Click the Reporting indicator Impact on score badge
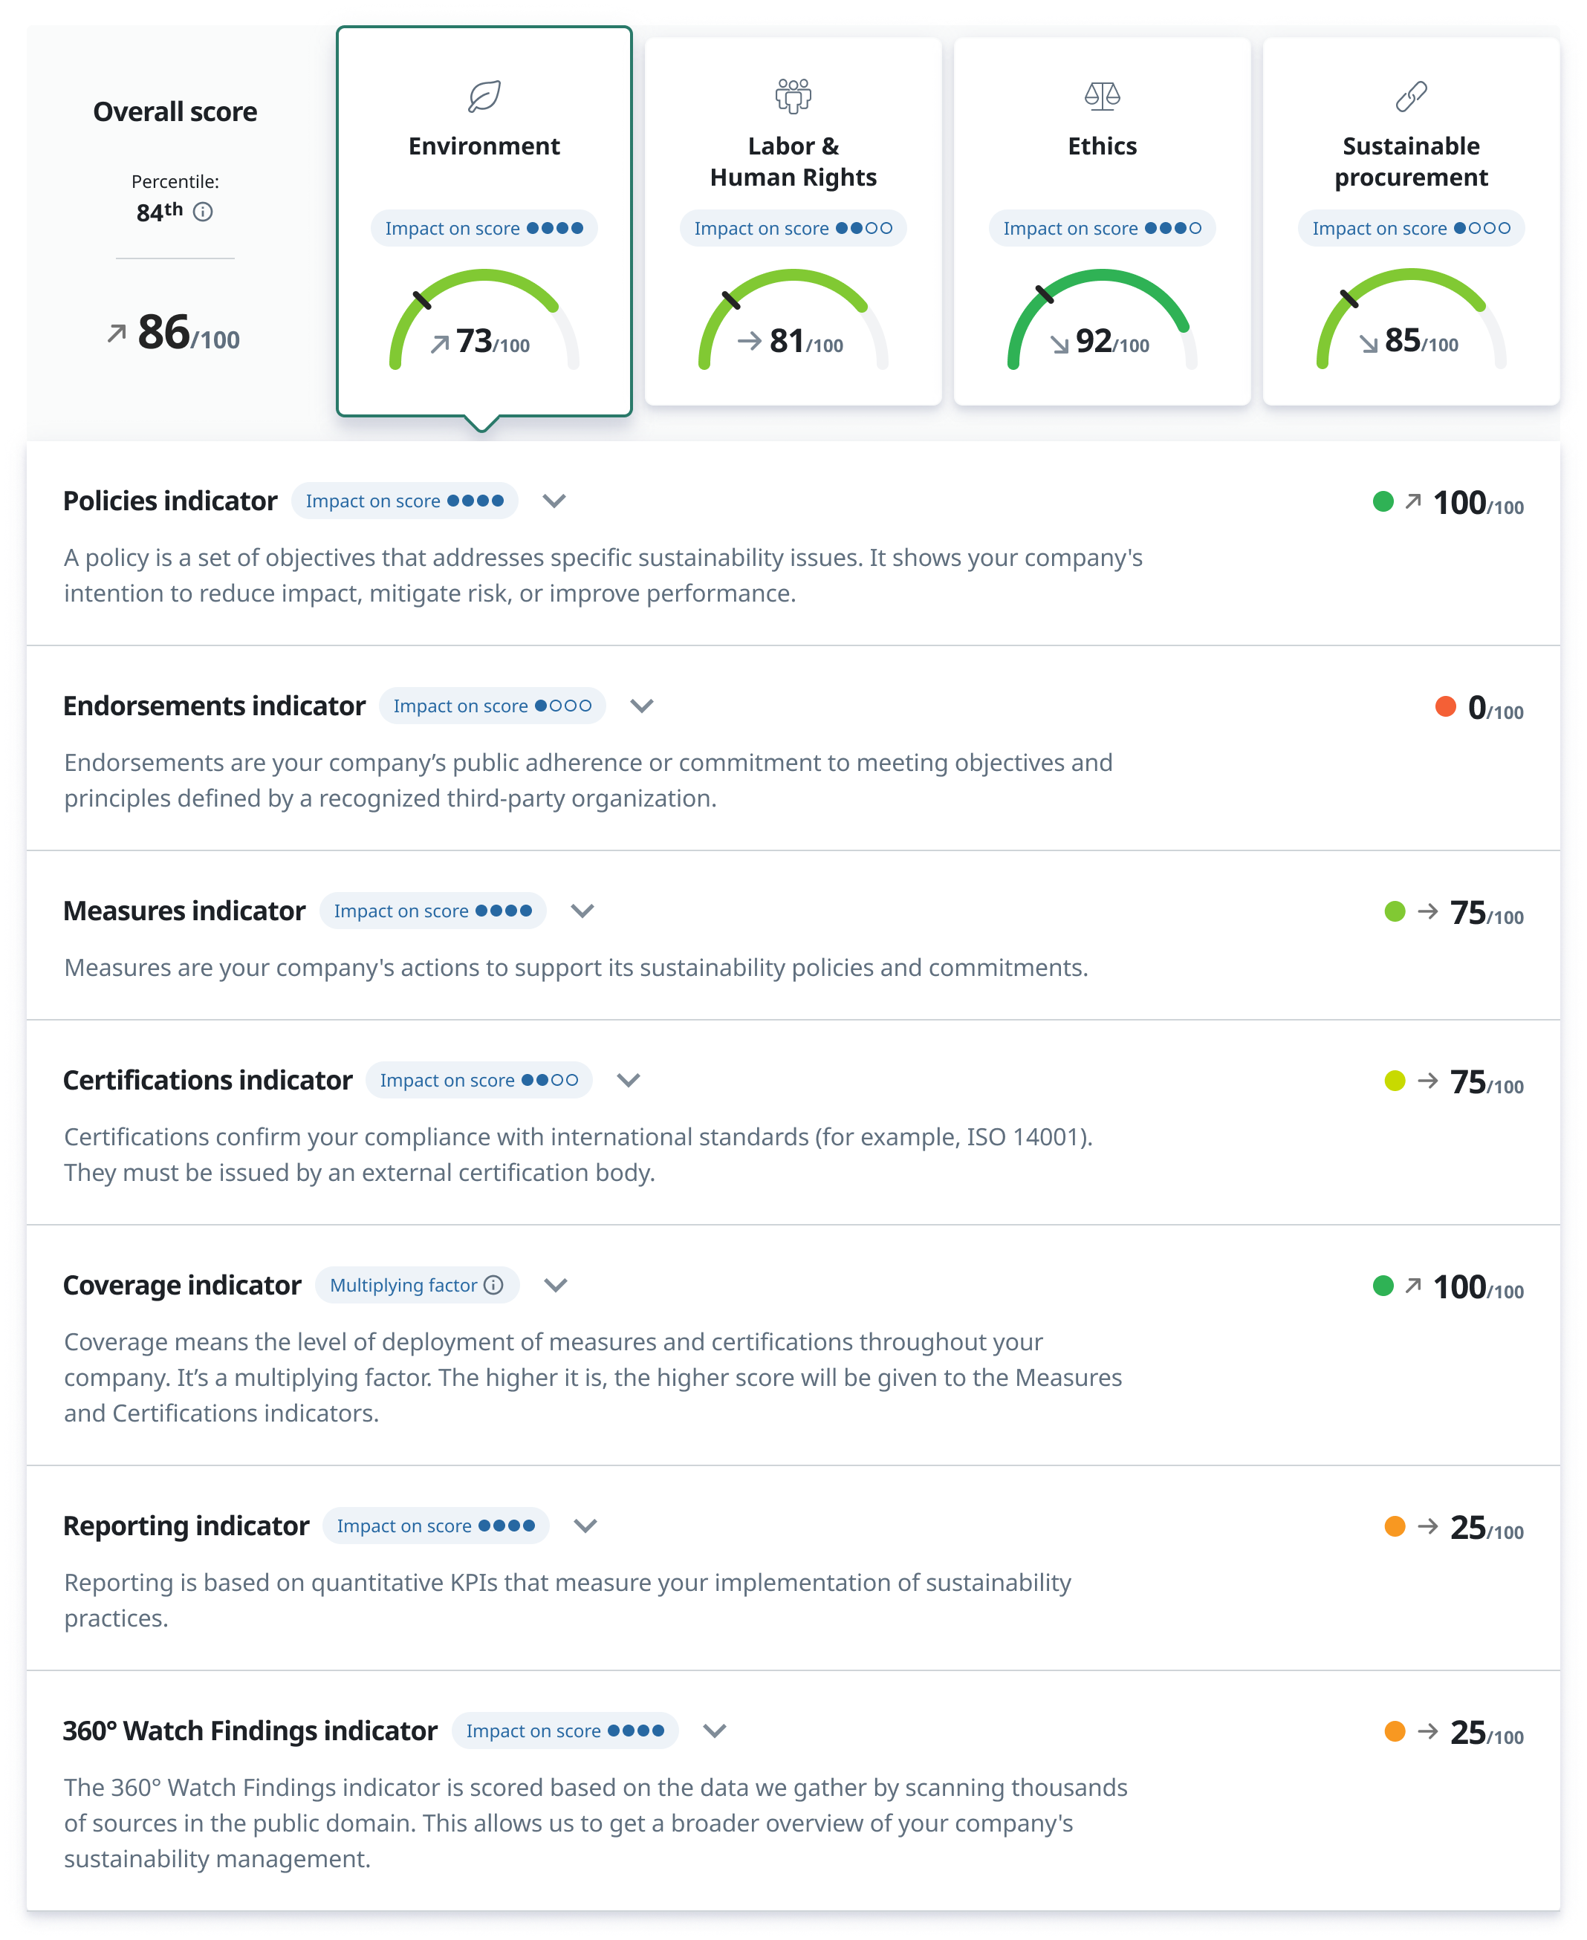 (x=435, y=1526)
